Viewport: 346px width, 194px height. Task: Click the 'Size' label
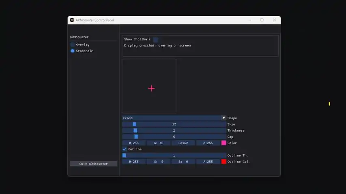[x=231, y=124]
